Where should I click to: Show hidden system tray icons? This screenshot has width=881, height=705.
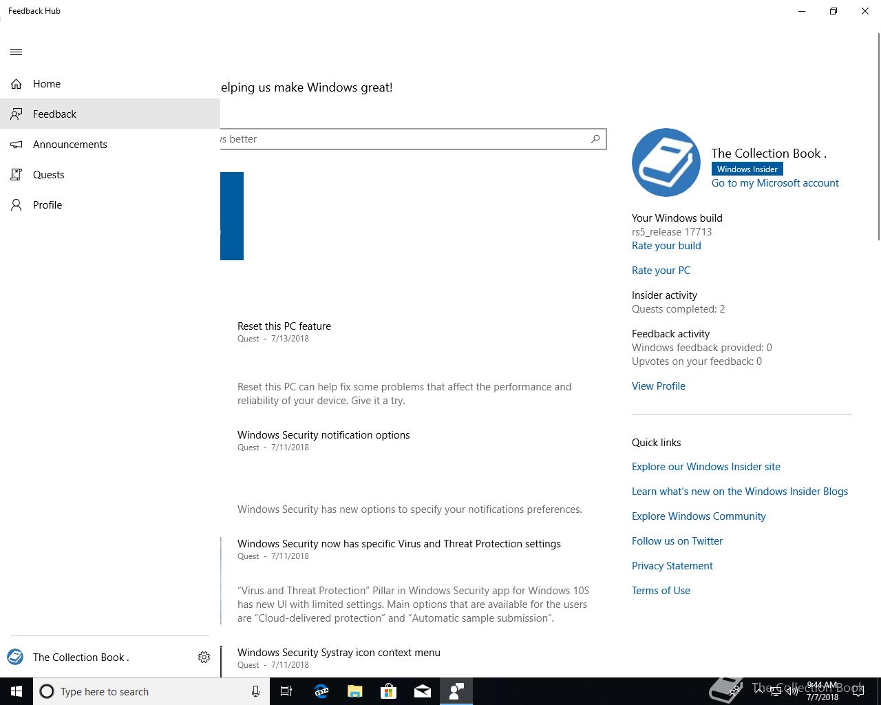758,691
